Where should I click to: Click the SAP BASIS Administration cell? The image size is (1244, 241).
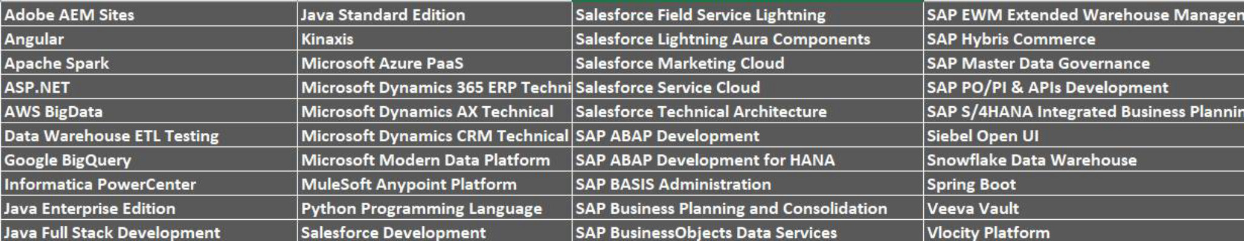tap(748, 184)
